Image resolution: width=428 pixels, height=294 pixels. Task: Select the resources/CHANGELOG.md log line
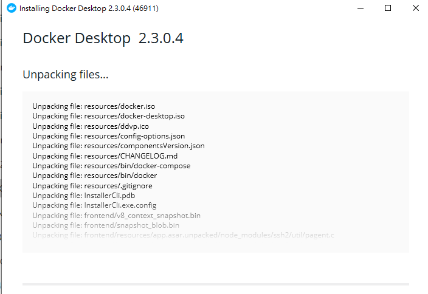coord(105,156)
